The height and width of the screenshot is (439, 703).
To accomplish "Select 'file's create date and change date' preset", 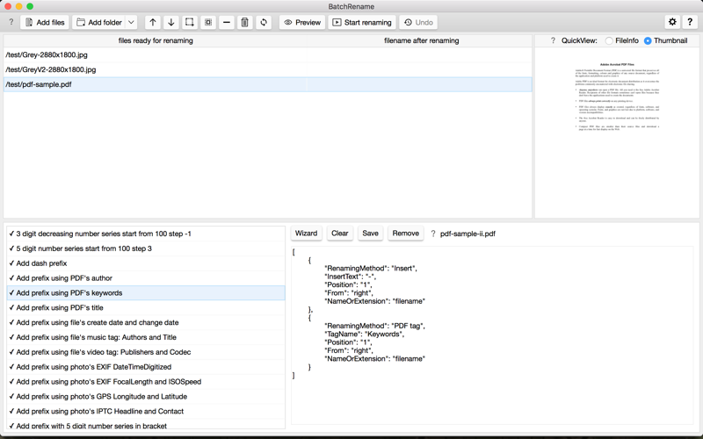I will pos(146,322).
